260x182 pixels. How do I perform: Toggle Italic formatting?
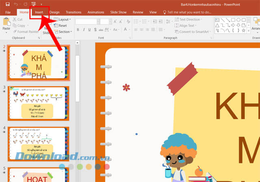83,30
